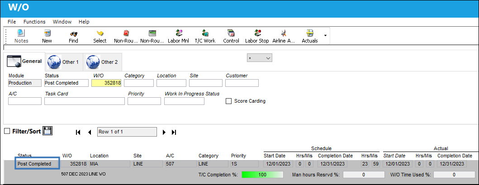479x185 pixels.
Task: Click the Category search field
Action: point(139,83)
